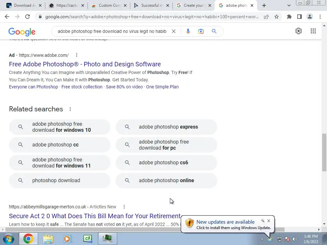Expand the tab search dropdown

coord(289,5)
